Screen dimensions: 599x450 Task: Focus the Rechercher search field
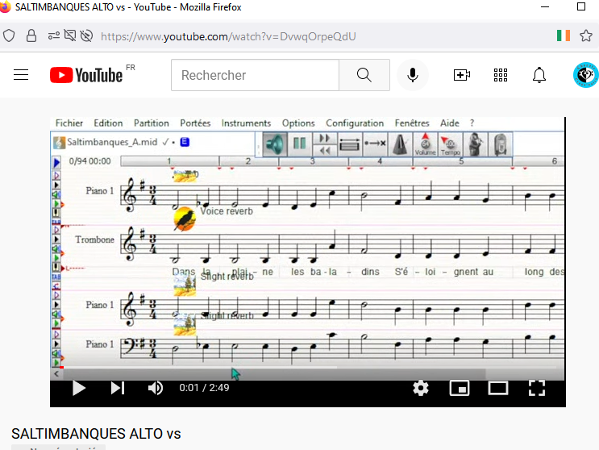tap(256, 75)
